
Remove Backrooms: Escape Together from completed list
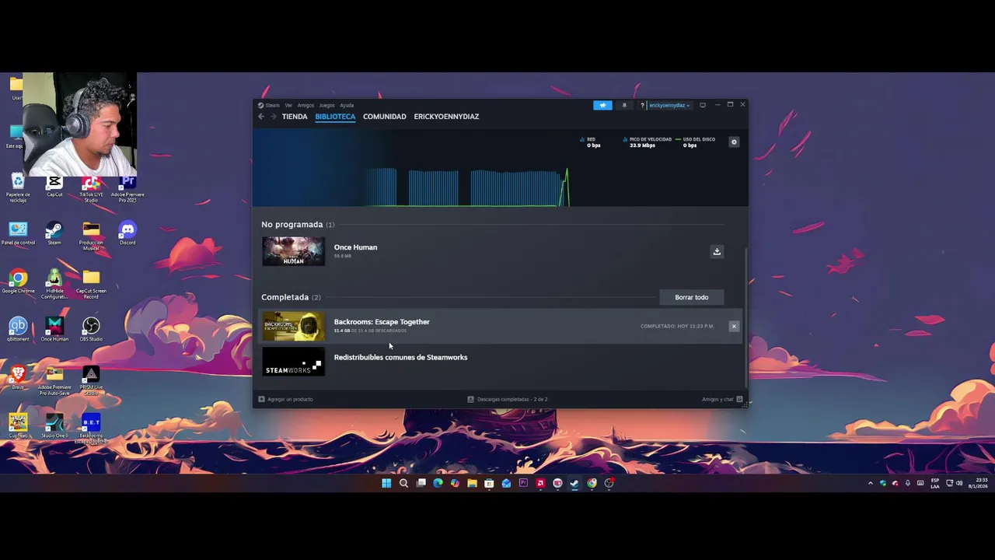[x=734, y=327]
